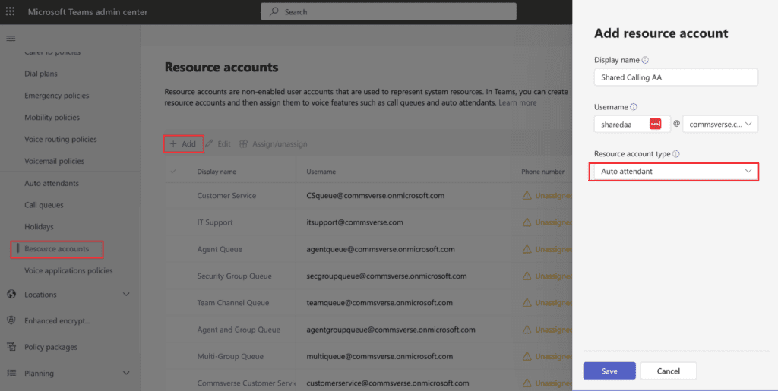Screen dimensions: 778x391
Task: Click the Display name info icon
Action: (x=645, y=60)
